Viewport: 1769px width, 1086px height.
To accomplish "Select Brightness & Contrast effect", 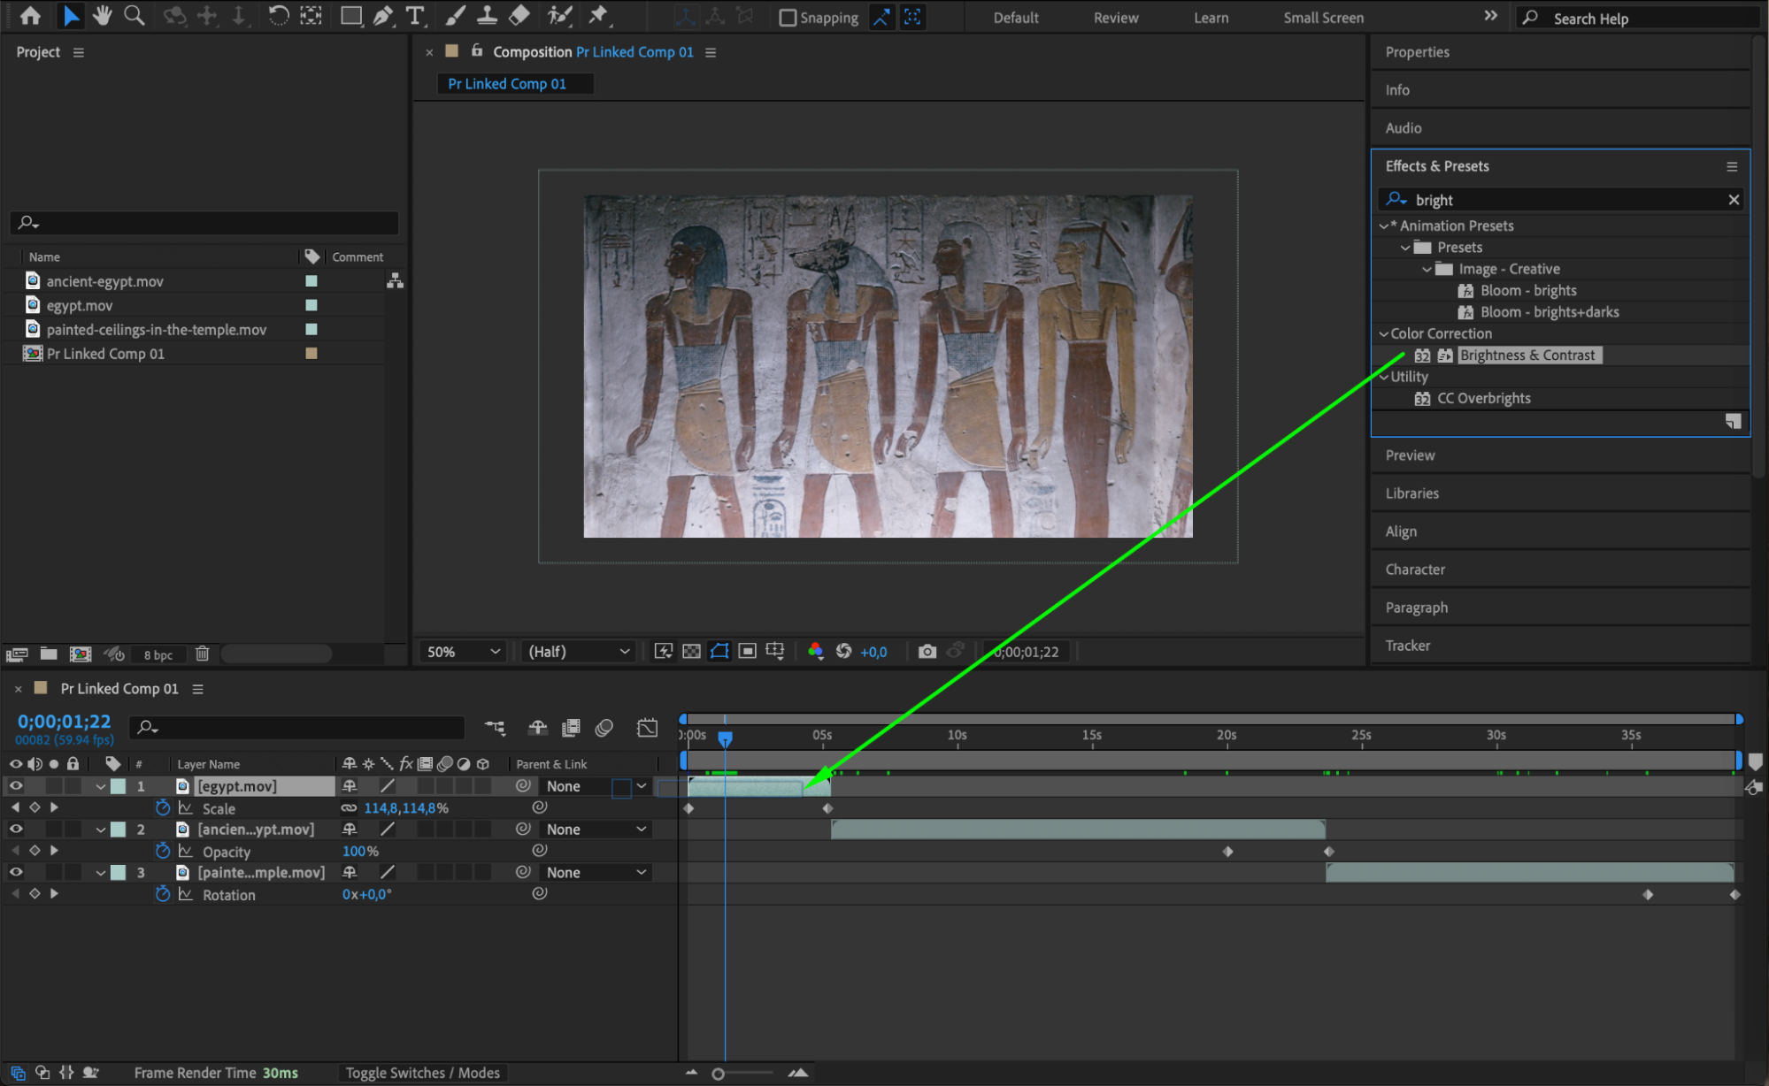I will tap(1527, 356).
